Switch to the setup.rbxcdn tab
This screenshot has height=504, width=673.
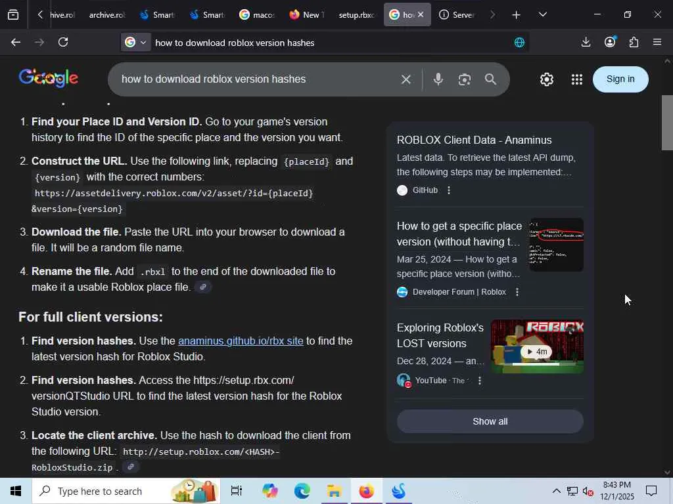coord(357,15)
